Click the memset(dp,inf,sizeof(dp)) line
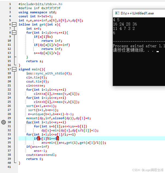Viewport: 165px width, 173px height. [x=59, y=118]
